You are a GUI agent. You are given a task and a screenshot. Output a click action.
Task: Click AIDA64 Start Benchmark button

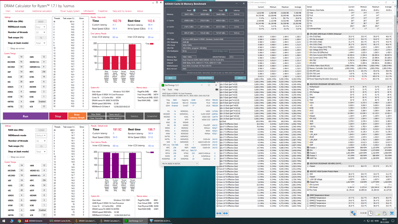[205, 78]
